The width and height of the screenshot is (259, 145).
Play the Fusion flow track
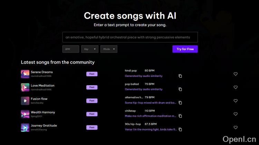[x=25, y=101]
